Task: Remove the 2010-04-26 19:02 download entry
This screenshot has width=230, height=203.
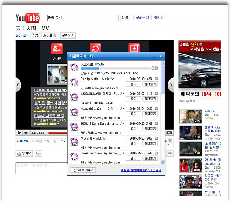Action: tap(156, 138)
